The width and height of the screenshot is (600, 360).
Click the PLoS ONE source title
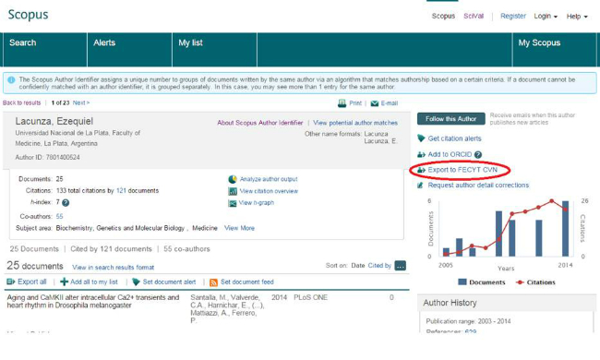click(310, 297)
